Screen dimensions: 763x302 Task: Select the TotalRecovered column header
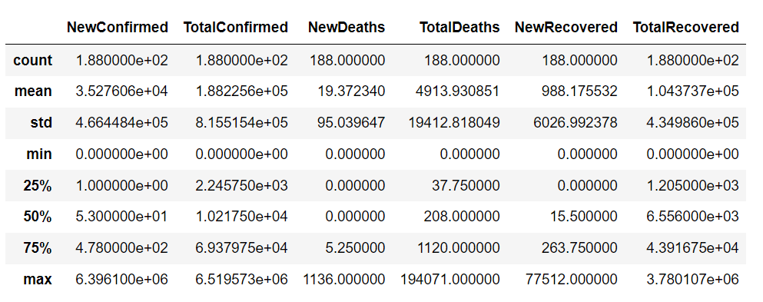pyautogui.click(x=685, y=27)
